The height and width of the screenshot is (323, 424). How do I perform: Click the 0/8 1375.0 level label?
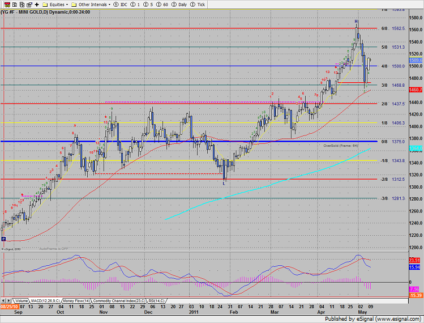tap(393, 142)
